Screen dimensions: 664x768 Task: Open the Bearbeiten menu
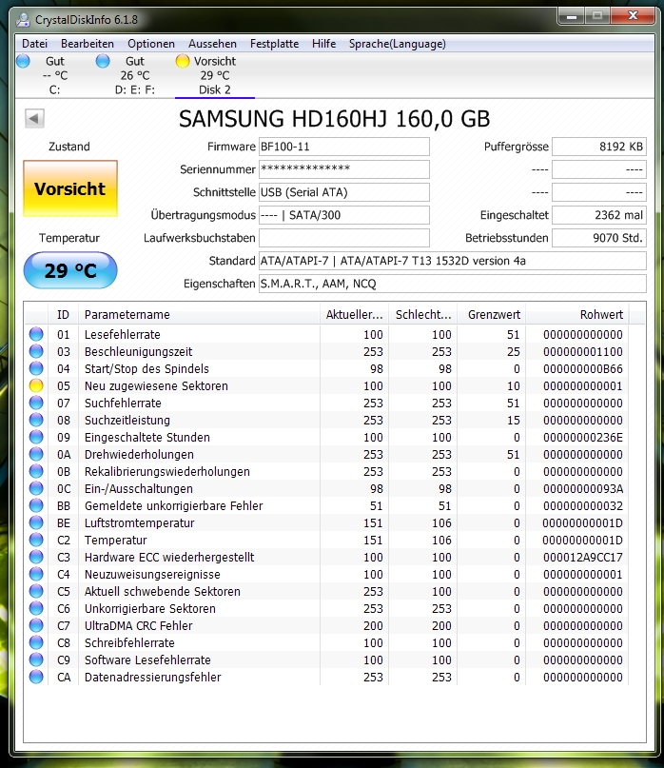(88, 44)
